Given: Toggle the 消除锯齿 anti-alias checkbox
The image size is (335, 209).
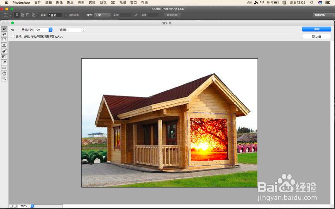Looking at the screenshot, I should click(x=66, y=15).
